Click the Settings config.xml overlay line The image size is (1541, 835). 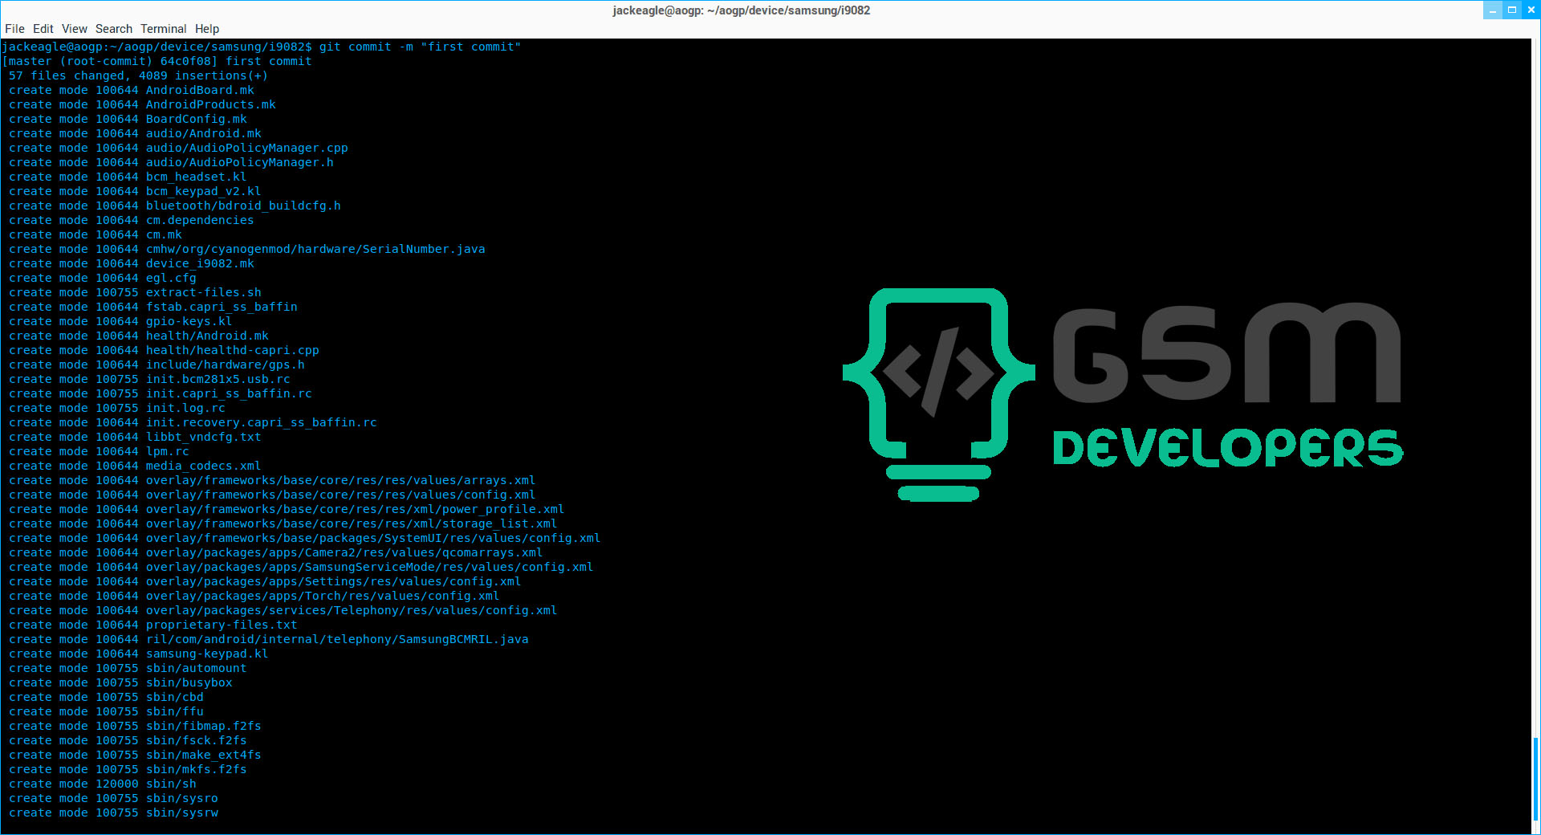coord(265,581)
